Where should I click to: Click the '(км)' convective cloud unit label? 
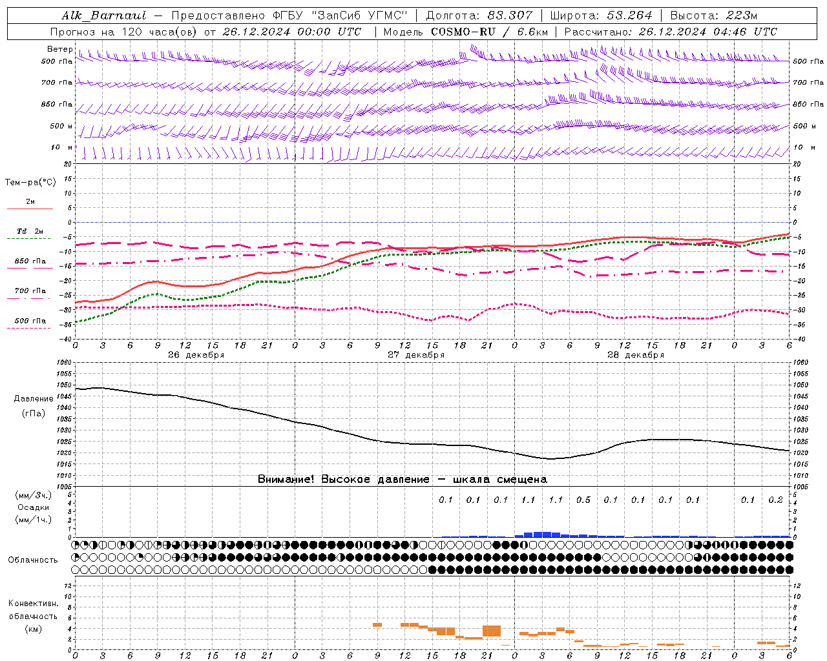pyautogui.click(x=33, y=629)
